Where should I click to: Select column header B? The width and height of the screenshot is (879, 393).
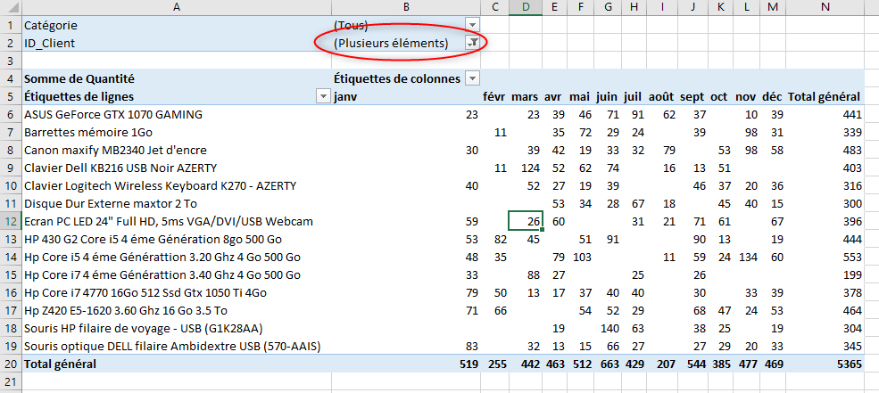pyautogui.click(x=406, y=7)
